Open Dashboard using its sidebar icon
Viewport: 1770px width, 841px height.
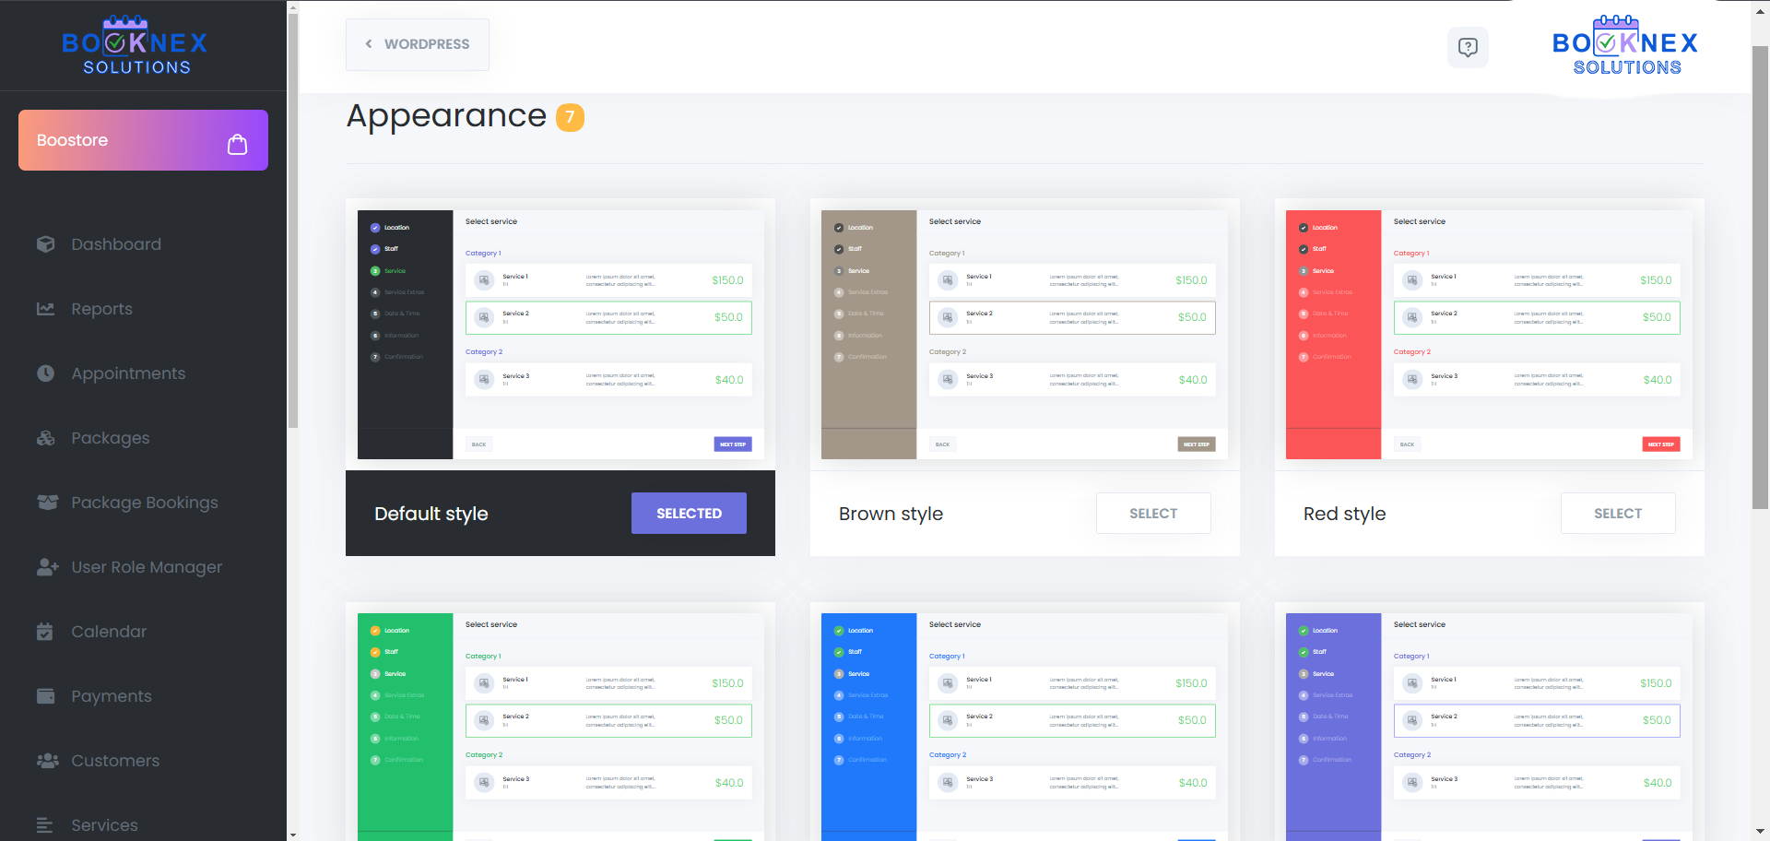[x=46, y=243]
